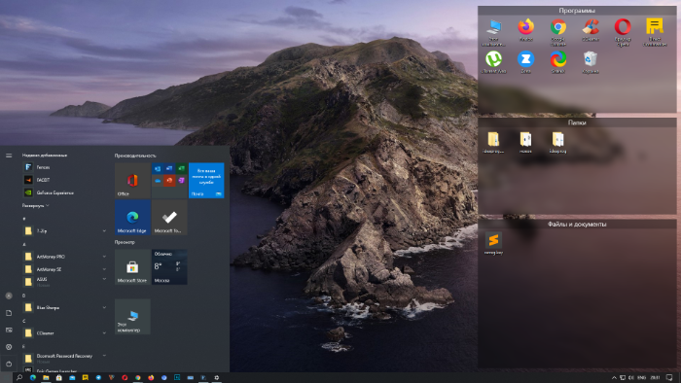This screenshot has height=383, width=681.
Task: Open the Почта mail tile
Action: [206, 181]
